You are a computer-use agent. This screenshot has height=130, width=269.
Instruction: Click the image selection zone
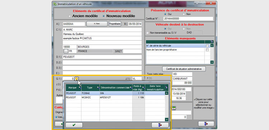coord(204,103)
